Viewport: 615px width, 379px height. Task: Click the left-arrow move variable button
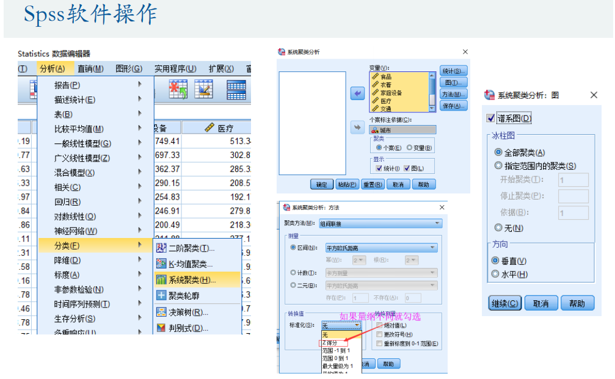[357, 93]
